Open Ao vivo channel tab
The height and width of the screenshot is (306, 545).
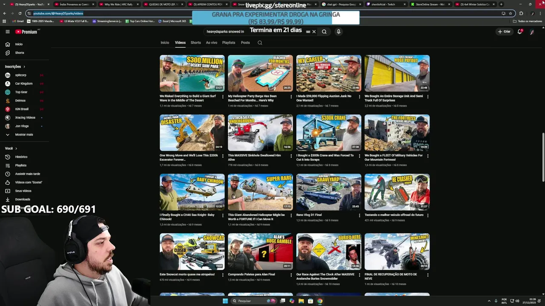point(212,42)
